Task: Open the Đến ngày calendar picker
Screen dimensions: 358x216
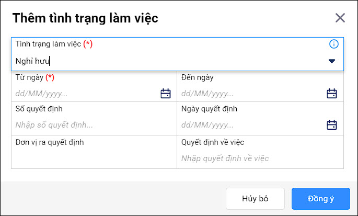Action: click(x=331, y=94)
